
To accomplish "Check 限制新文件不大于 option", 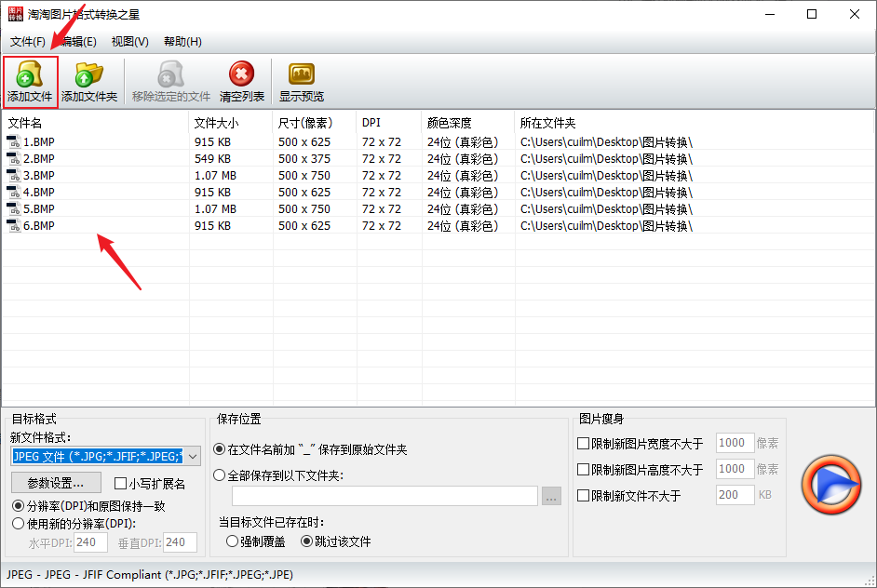I will [583, 495].
